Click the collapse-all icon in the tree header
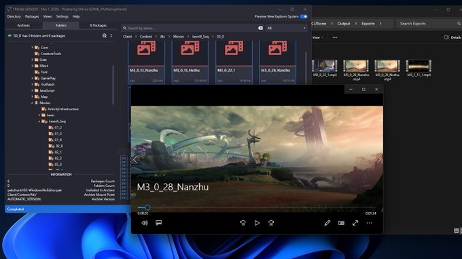462x259 pixels. click(111, 35)
